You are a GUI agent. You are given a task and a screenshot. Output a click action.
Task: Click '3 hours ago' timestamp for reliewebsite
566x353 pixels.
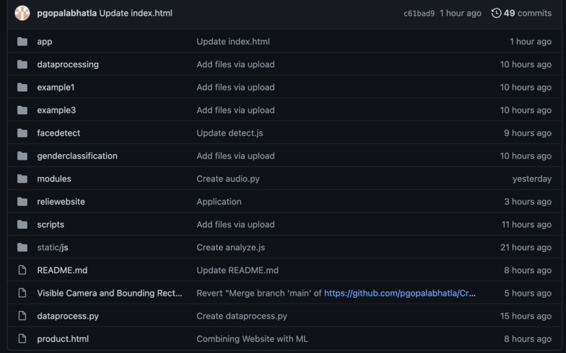pos(527,202)
